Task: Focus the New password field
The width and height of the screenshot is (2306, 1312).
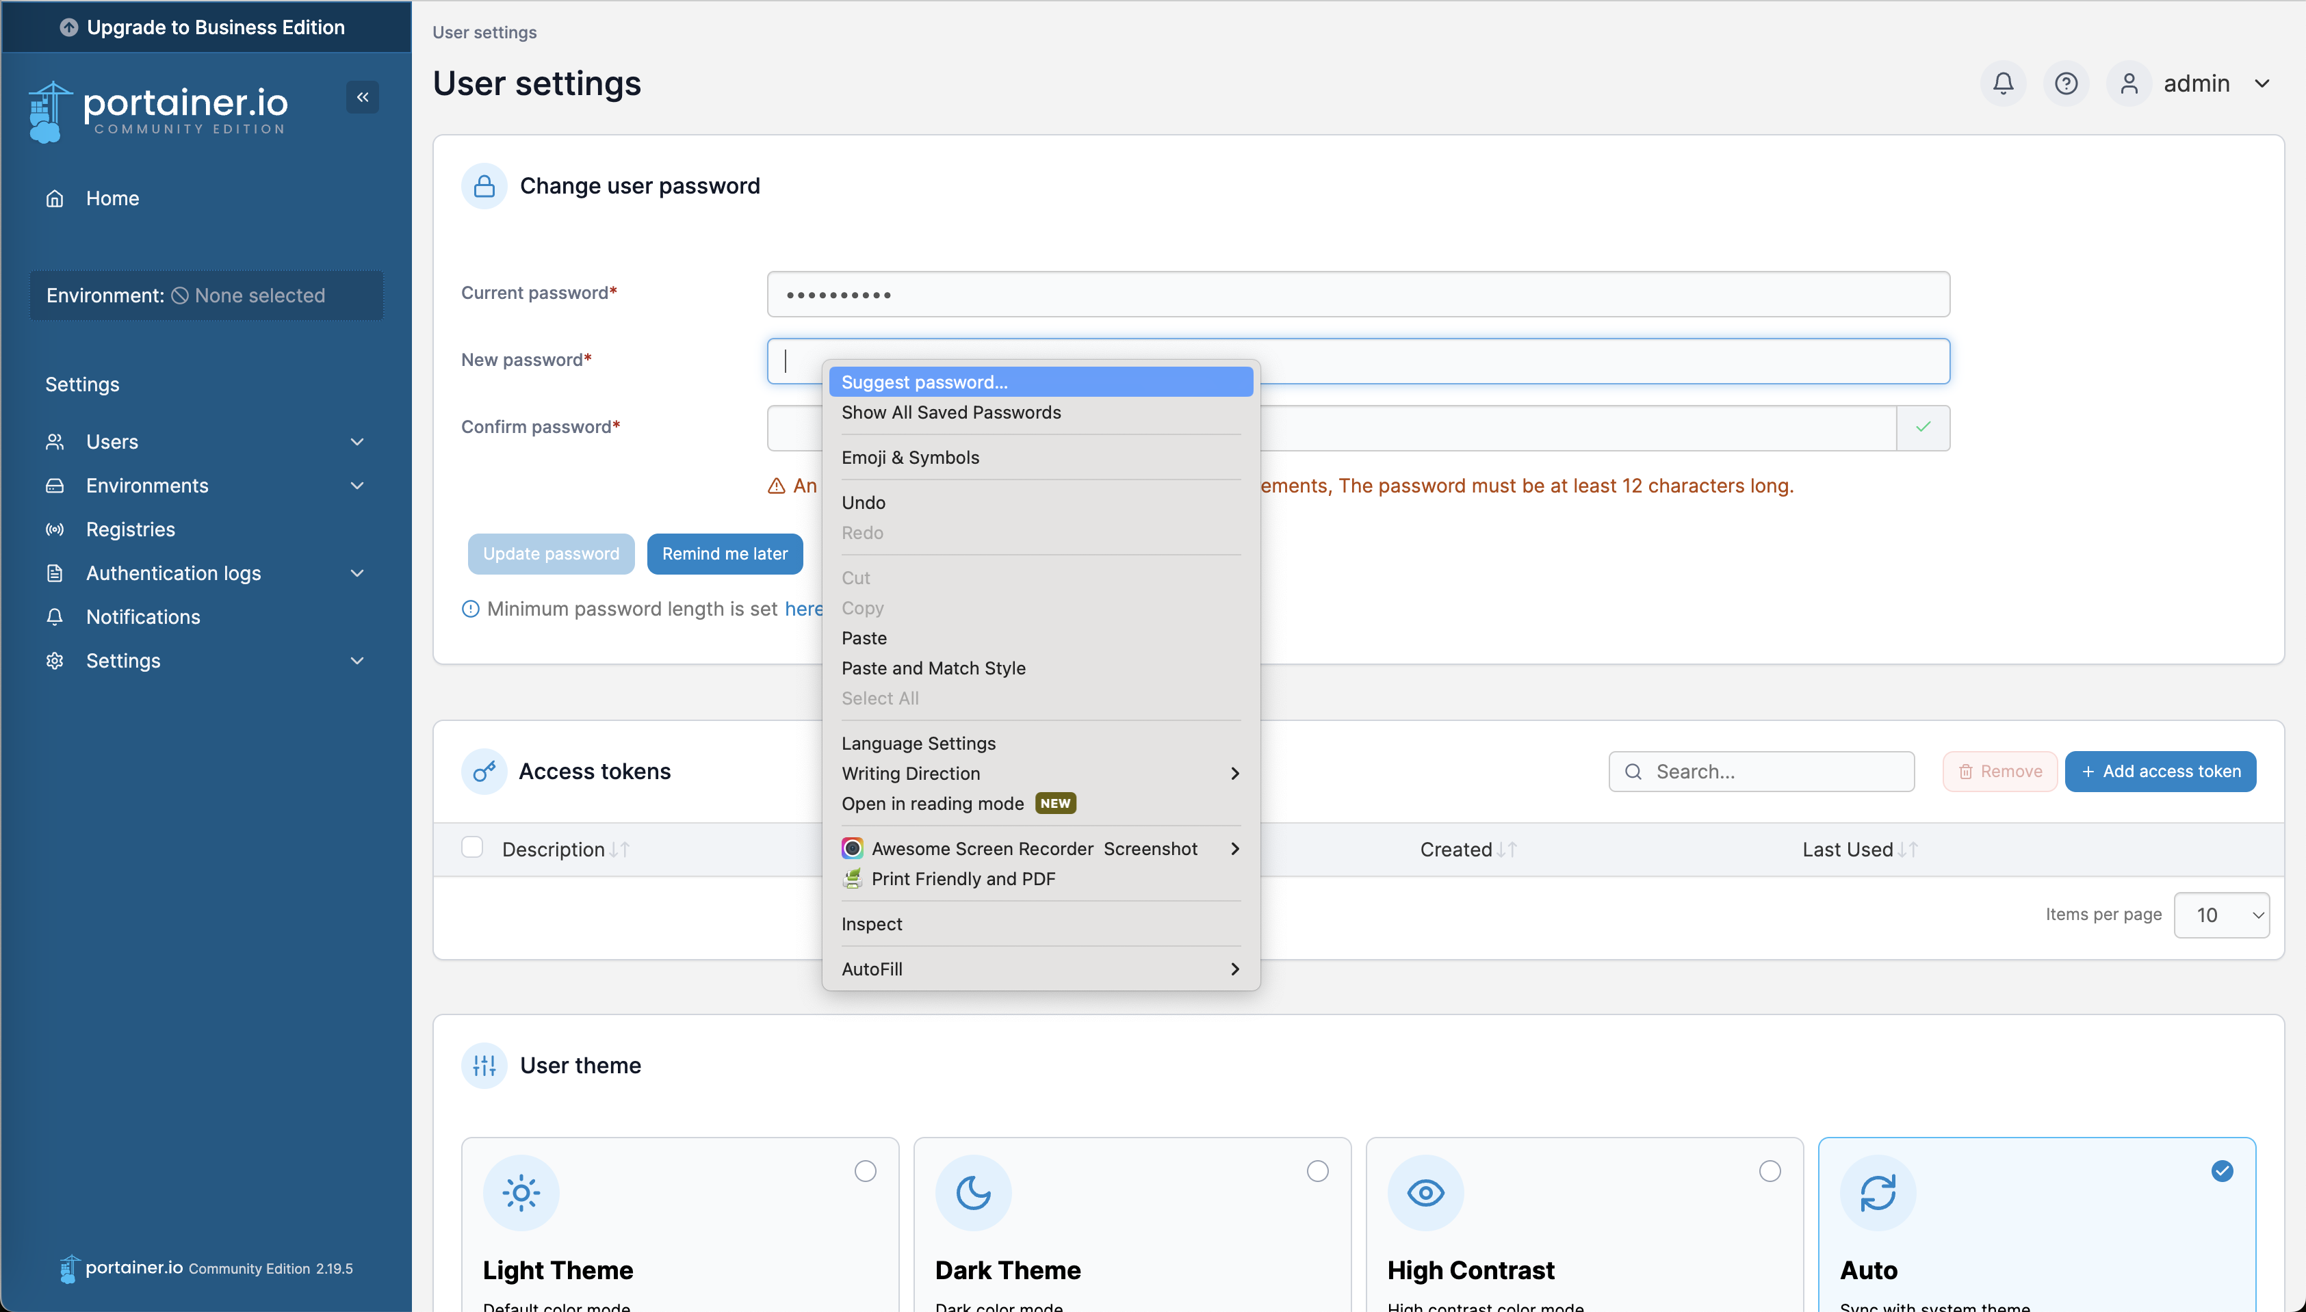Action: tap(1358, 360)
